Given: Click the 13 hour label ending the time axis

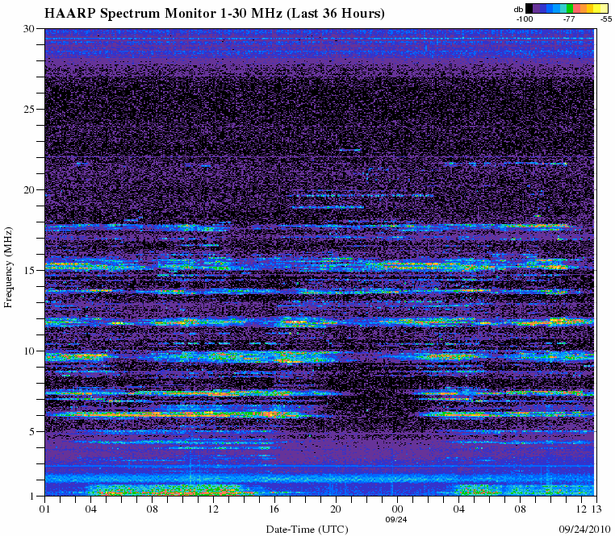Looking at the screenshot, I should tap(596, 509).
